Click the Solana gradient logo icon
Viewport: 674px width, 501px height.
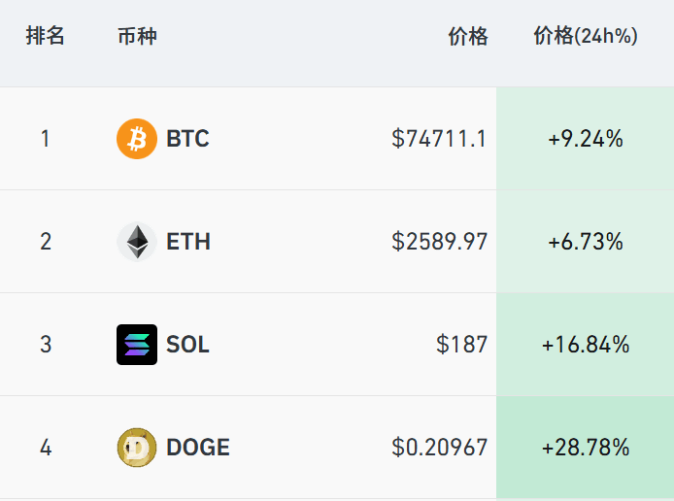pyautogui.click(x=137, y=345)
